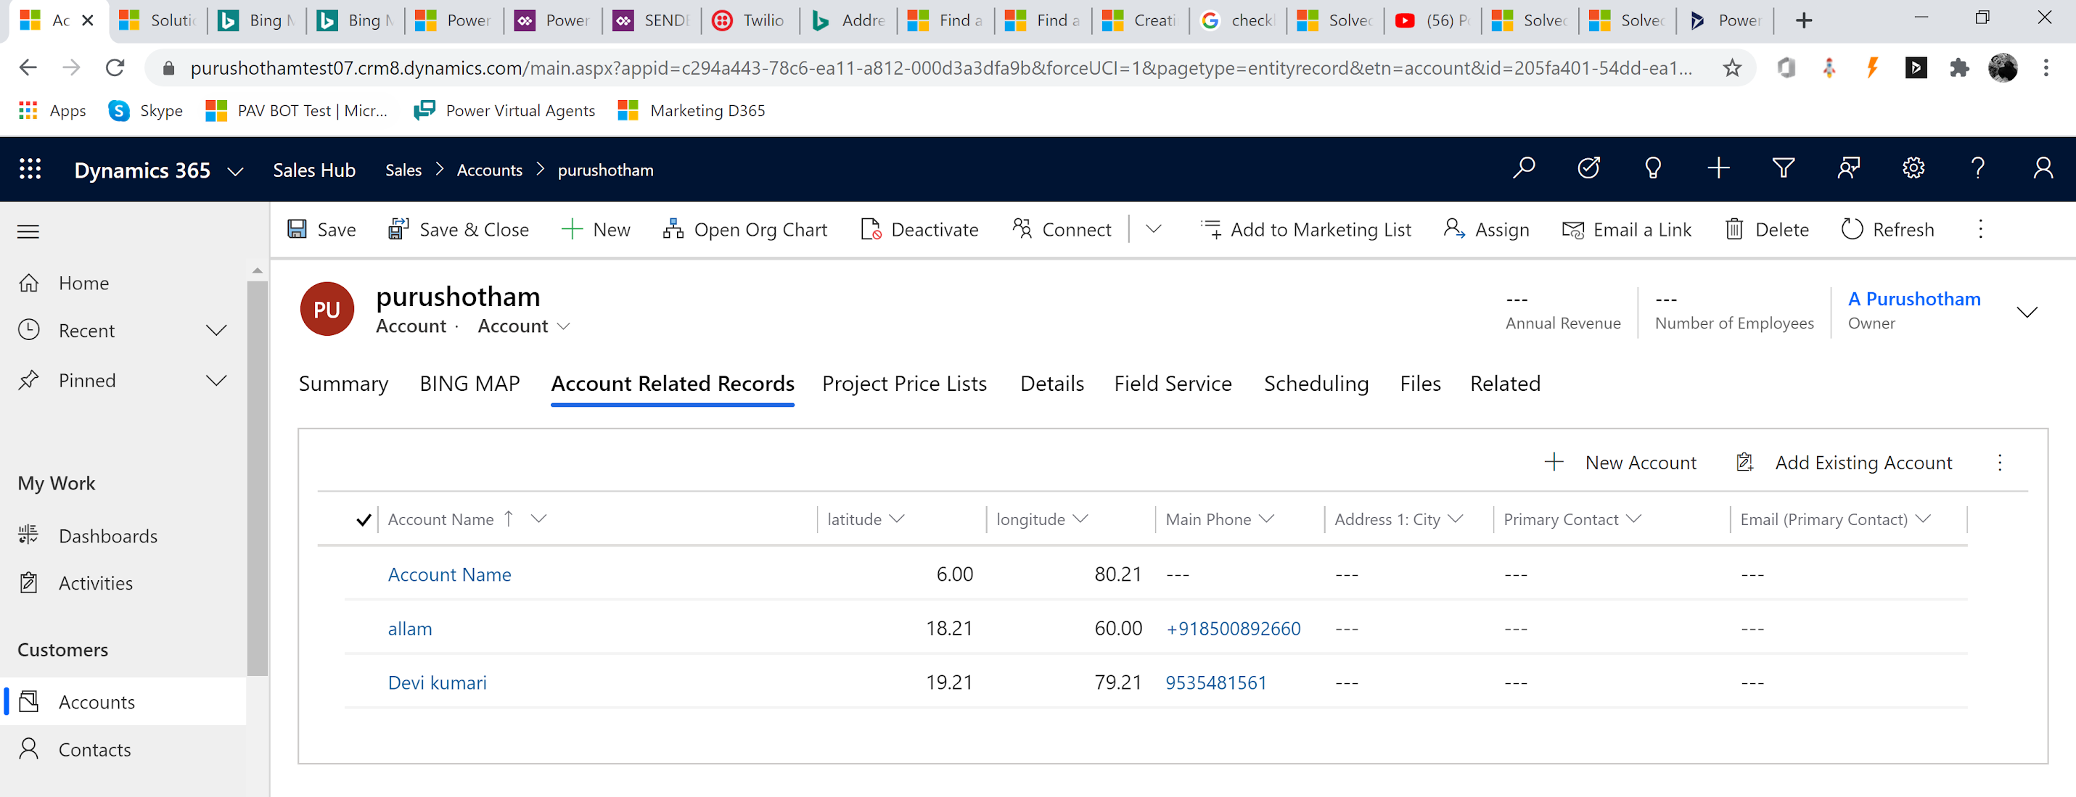Screen dimensions: 2076x797
Task: Delete the purushotham account
Action: click(1767, 229)
